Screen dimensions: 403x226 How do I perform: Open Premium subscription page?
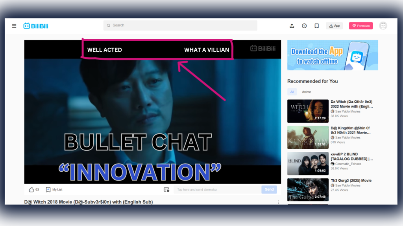click(x=360, y=26)
